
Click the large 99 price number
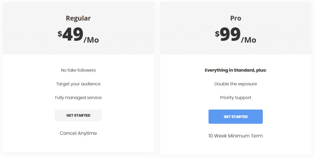pyautogui.click(x=230, y=34)
